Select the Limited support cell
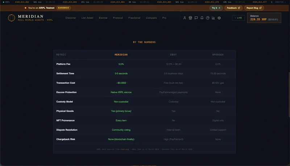The height and width of the screenshot is (166, 290). click(218, 130)
